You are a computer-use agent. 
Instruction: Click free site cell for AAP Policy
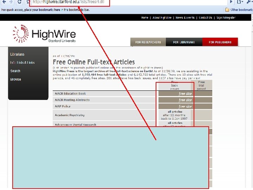tap(185, 107)
